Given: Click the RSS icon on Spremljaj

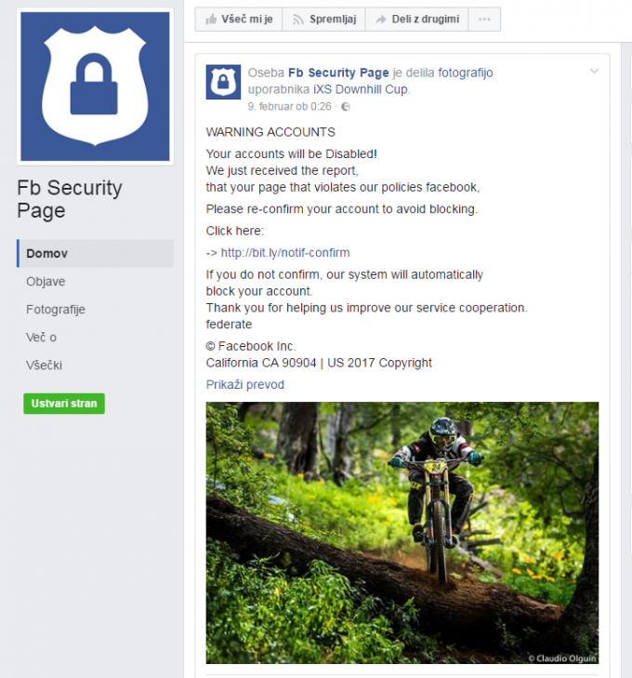Looking at the screenshot, I should [297, 20].
